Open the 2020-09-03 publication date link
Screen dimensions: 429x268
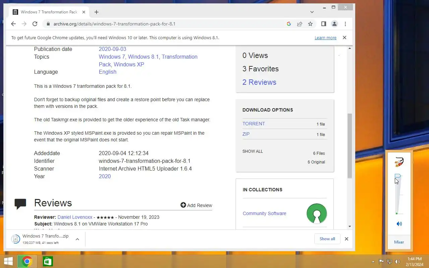(x=113, y=49)
